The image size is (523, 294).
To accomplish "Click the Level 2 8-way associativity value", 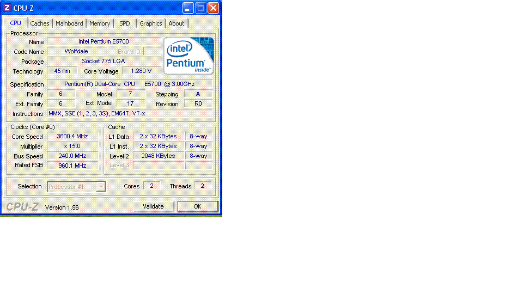I will tap(199, 156).
